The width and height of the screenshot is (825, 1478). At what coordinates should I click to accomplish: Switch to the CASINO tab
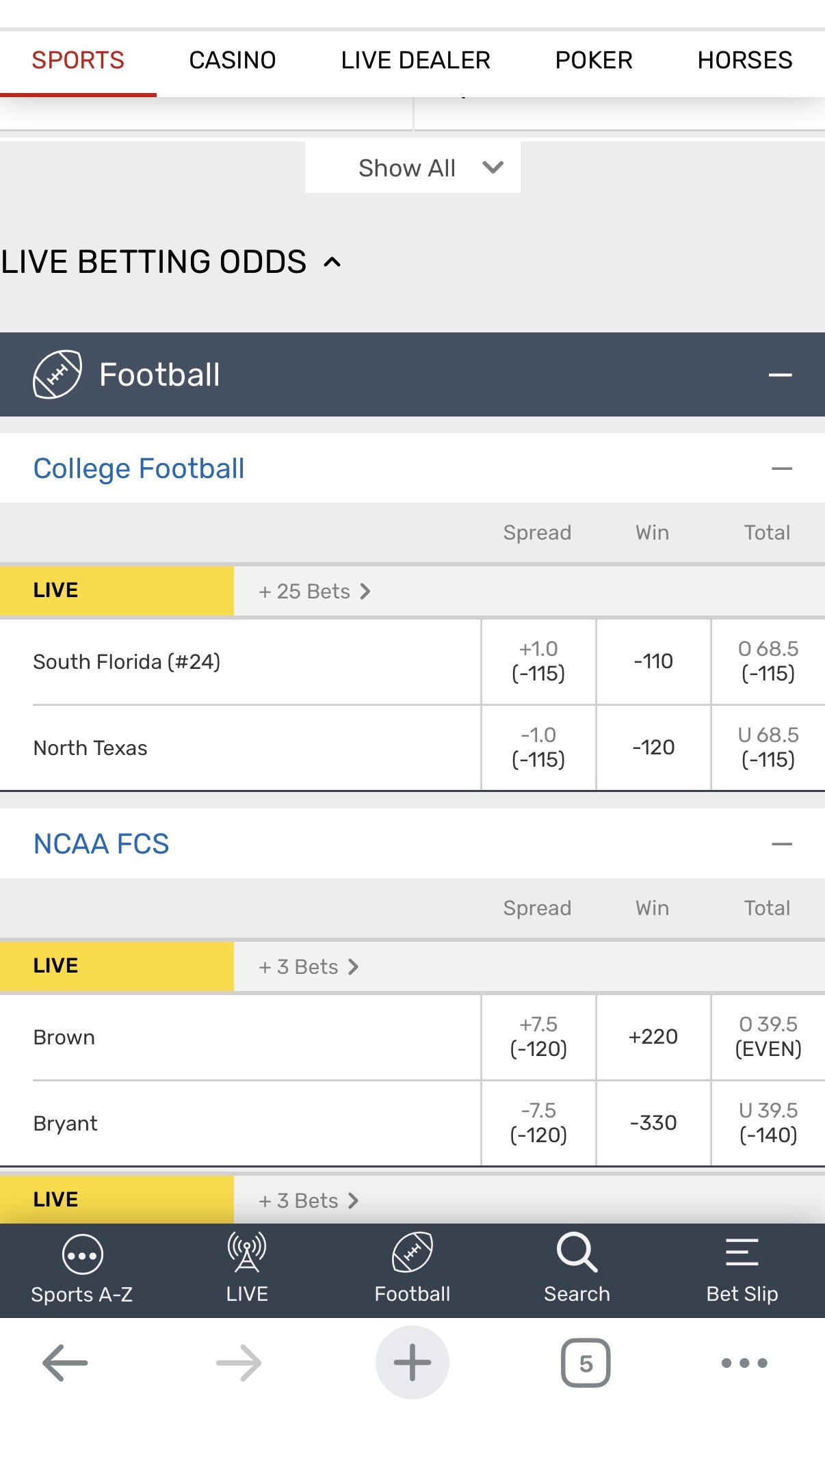[233, 60]
